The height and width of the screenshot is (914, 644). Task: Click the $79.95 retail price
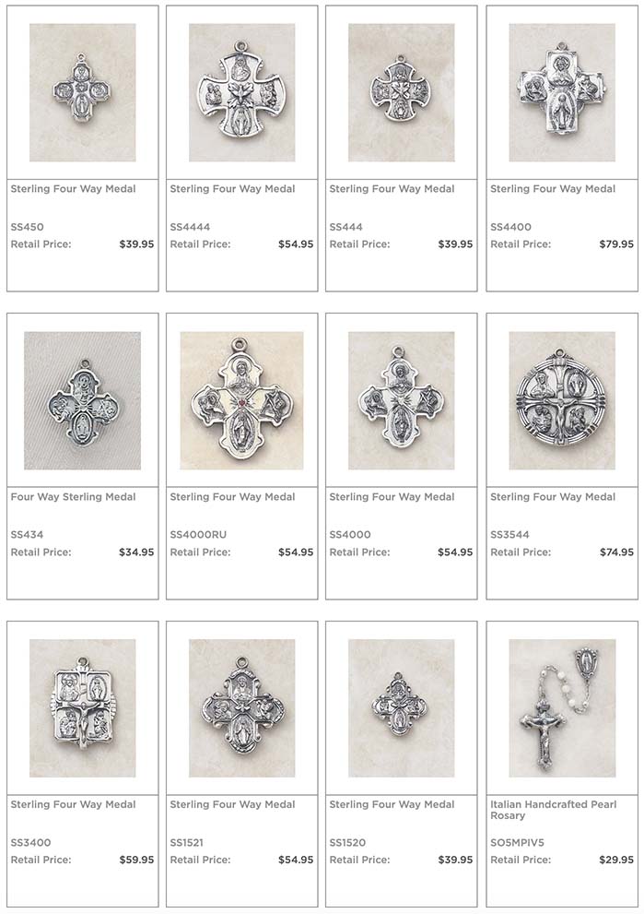point(616,244)
